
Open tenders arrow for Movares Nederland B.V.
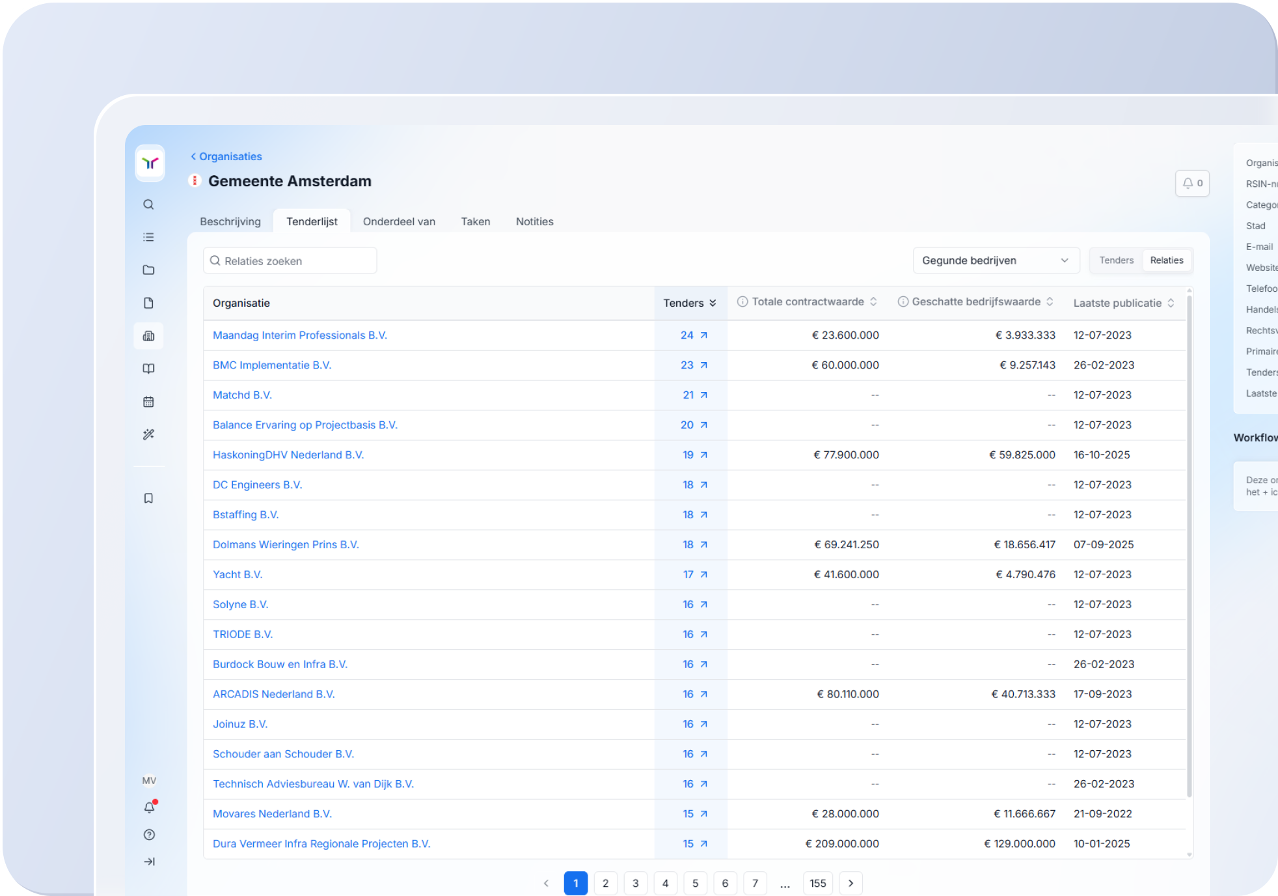(703, 814)
